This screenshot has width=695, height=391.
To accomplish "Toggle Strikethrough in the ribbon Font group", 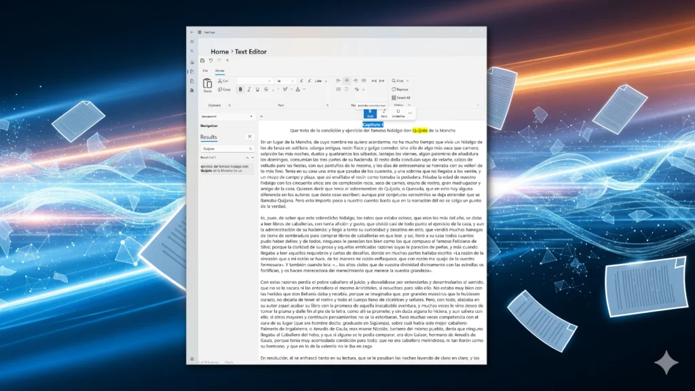I will [x=266, y=90].
